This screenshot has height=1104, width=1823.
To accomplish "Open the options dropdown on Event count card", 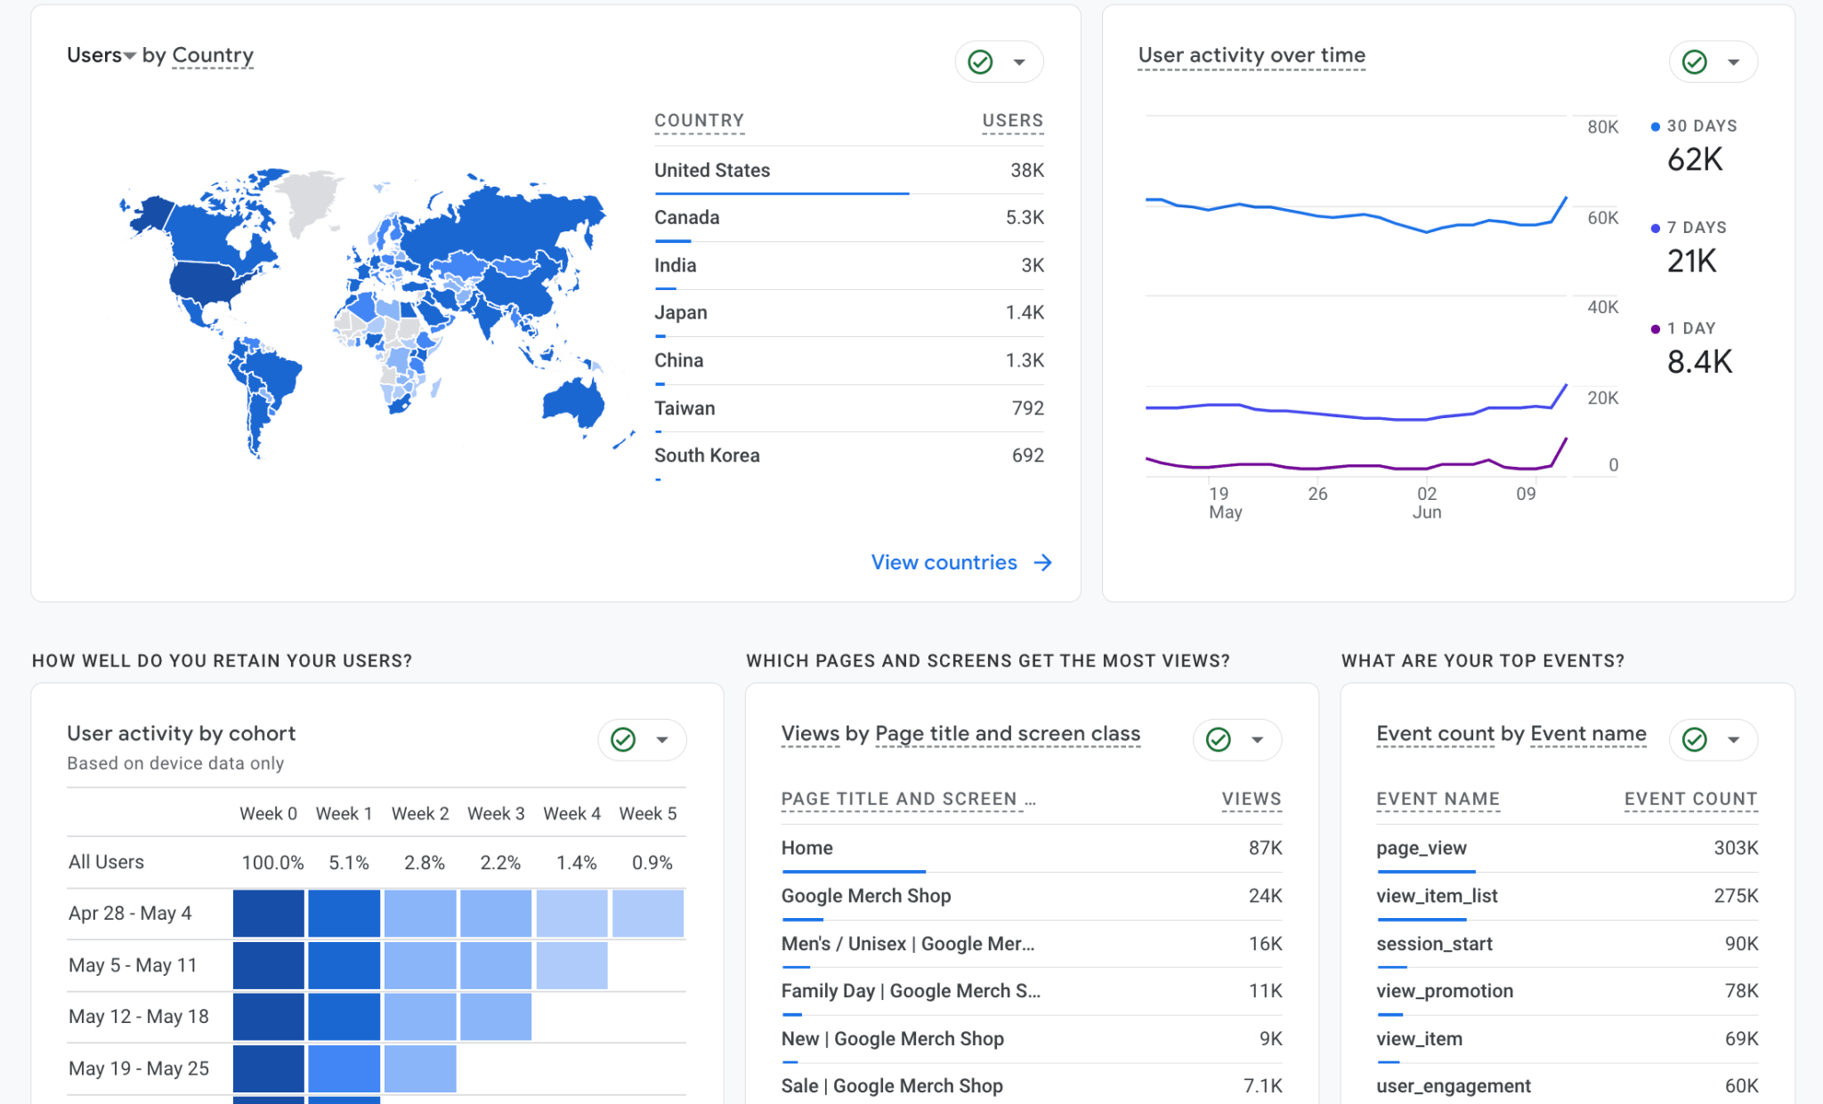I will coord(1733,739).
